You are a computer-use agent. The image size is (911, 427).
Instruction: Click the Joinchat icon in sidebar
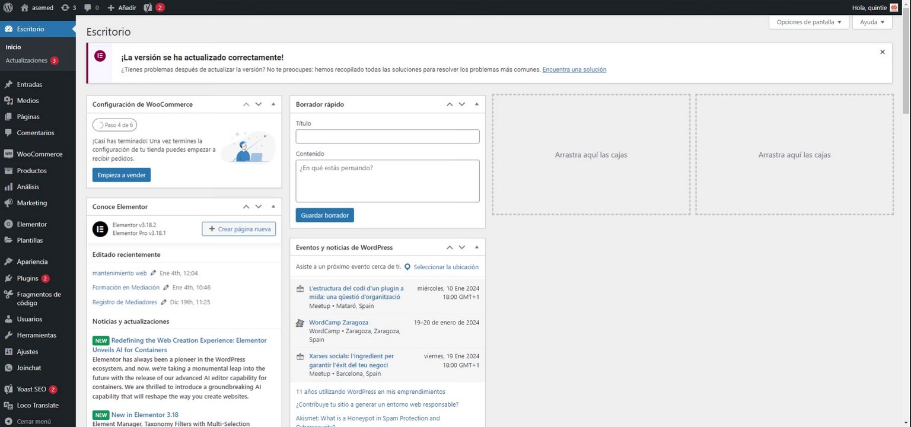click(8, 368)
